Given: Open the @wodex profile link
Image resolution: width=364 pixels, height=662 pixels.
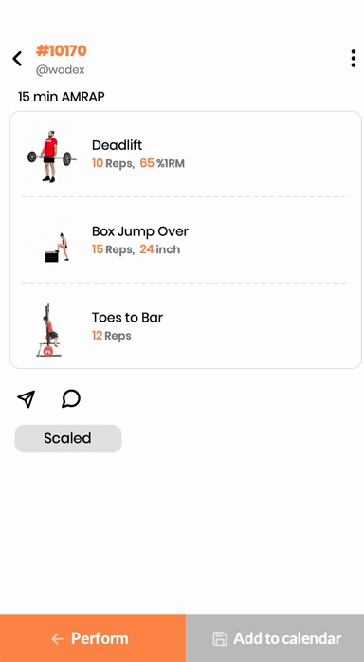Looking at the screenshot, I should [x=61, y=70].
